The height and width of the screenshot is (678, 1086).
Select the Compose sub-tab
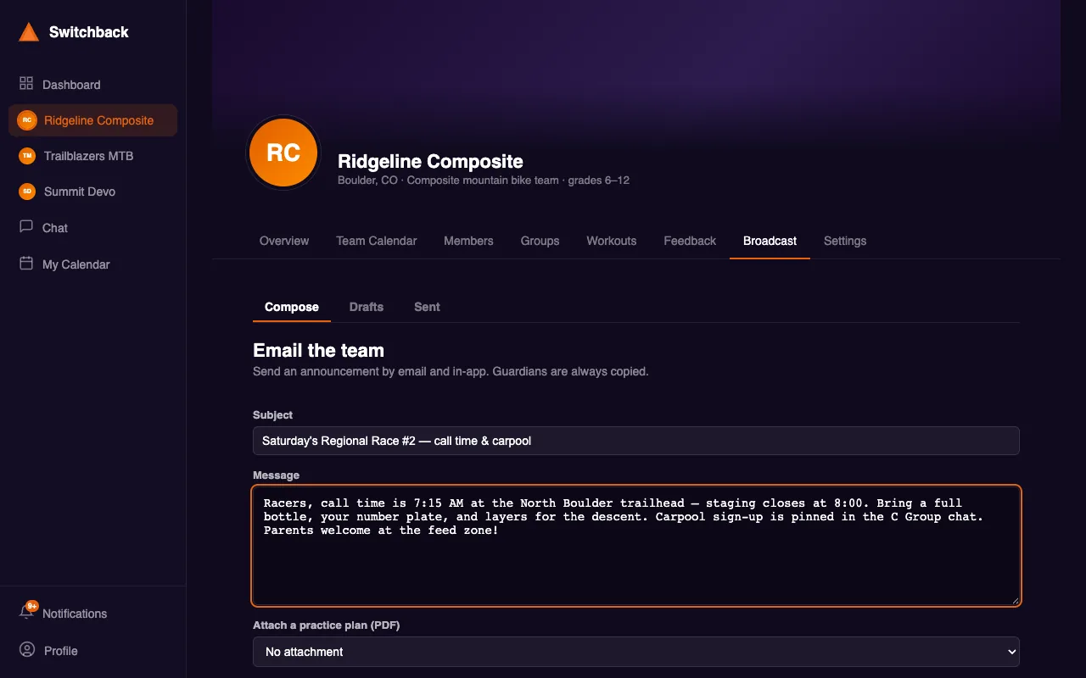(x=292, y=307)
